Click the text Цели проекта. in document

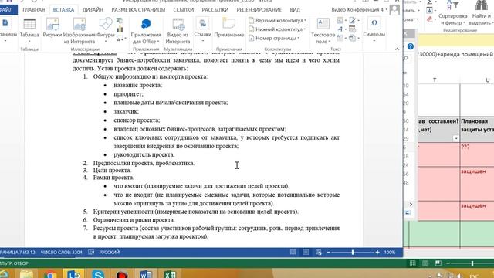pos(112,170)
